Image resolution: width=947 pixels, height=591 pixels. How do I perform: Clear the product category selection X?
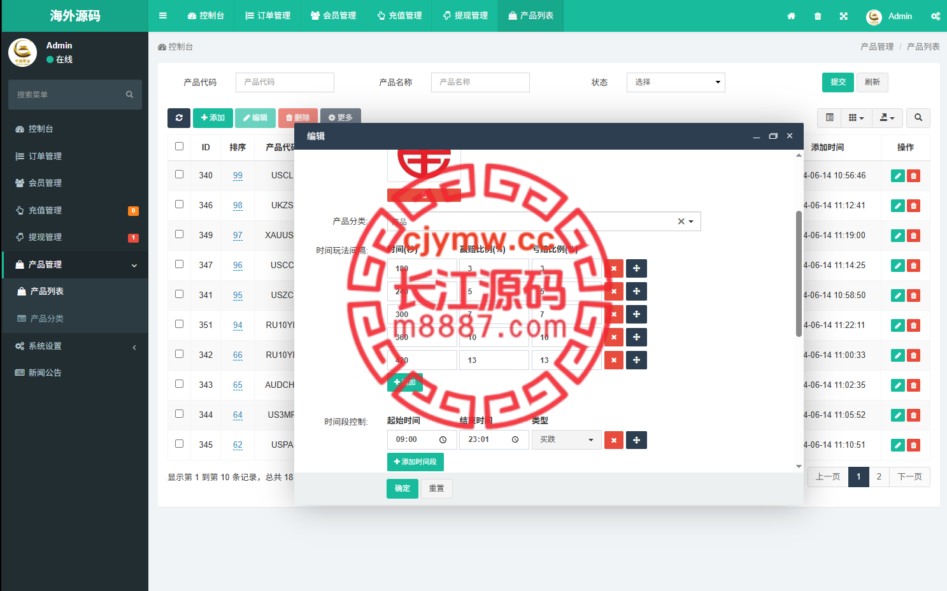681,222
